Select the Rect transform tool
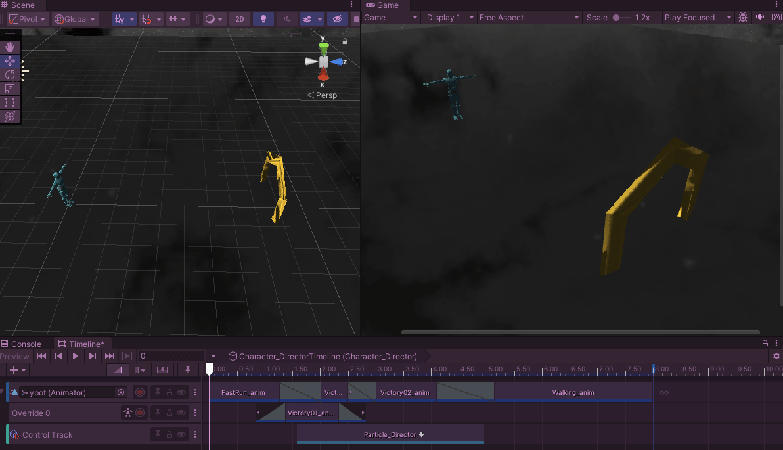Viewport: 783px width, 450px height. (9, 102)
